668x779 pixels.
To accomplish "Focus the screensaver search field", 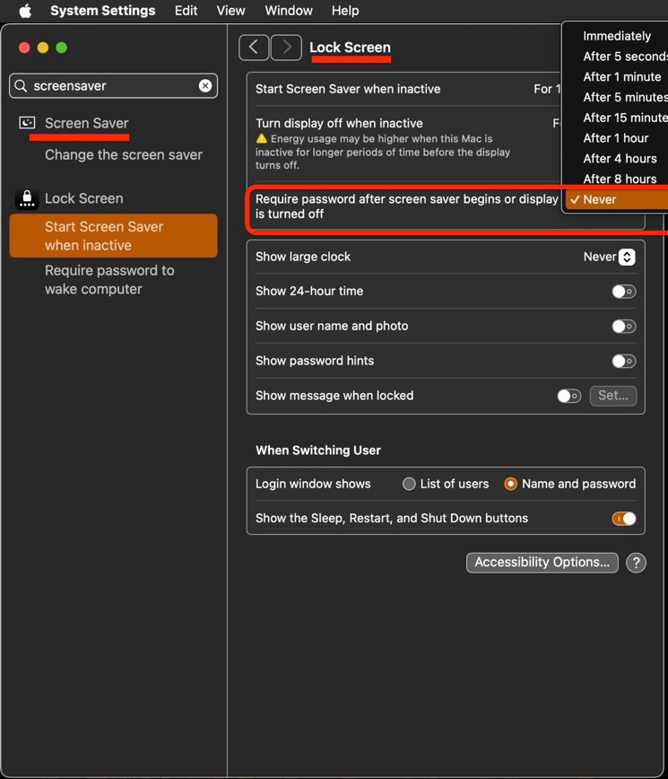I will [x=113, y=86].
